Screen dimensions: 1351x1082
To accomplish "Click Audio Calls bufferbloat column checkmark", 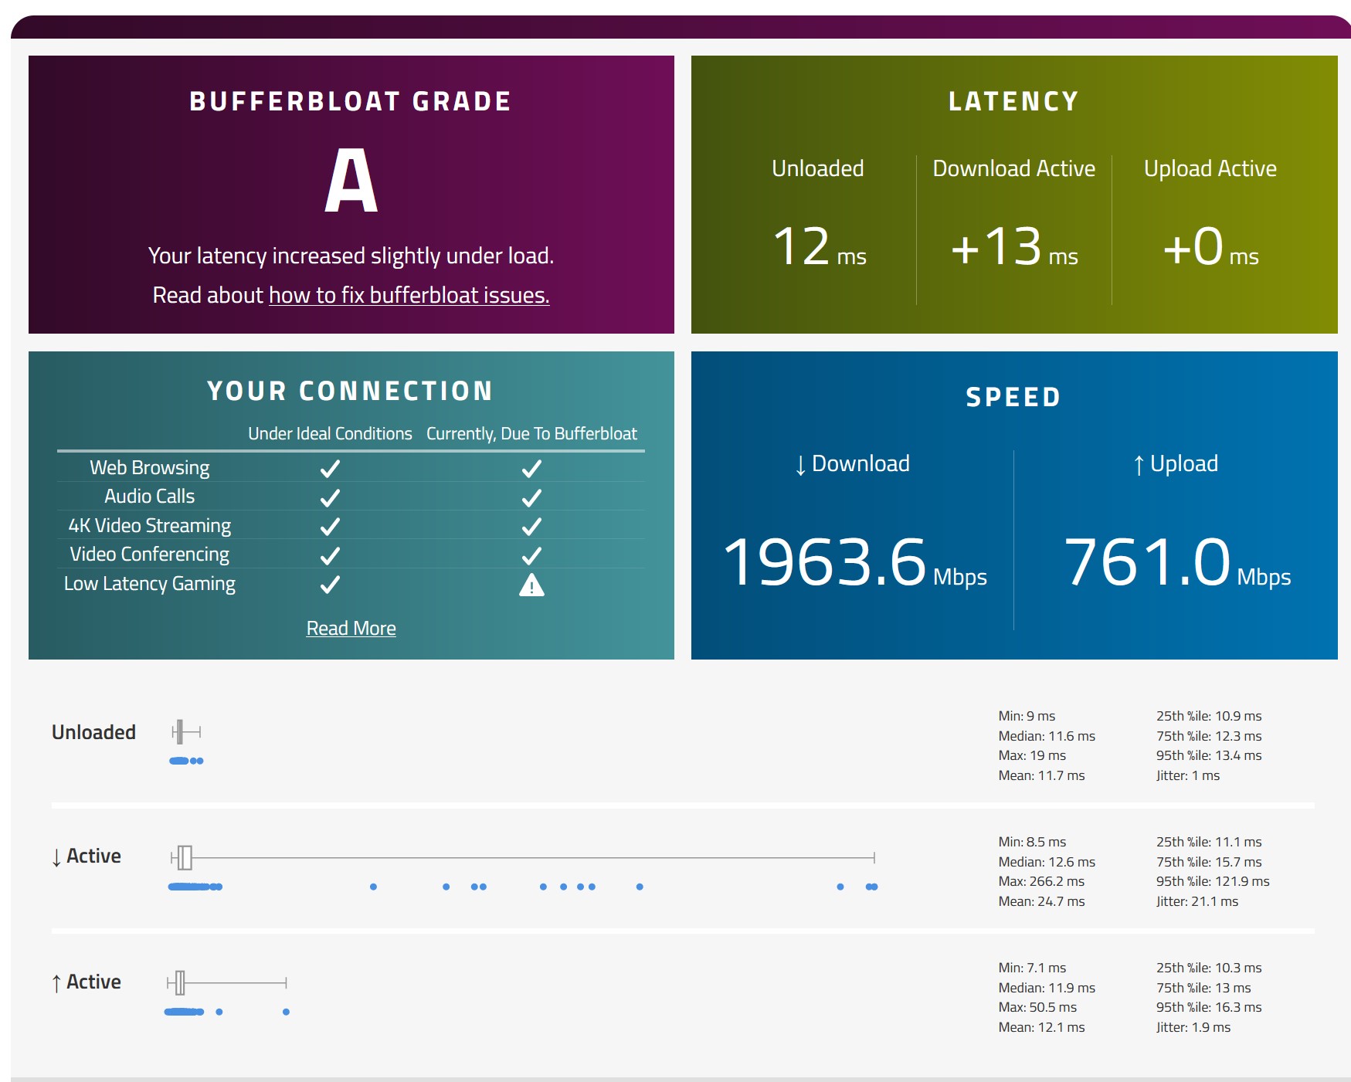I will 531,498.
